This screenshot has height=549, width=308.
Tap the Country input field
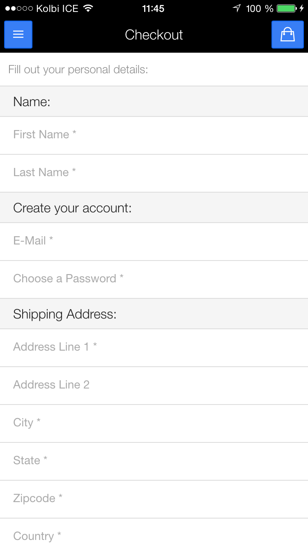click(x=154, y=535)
